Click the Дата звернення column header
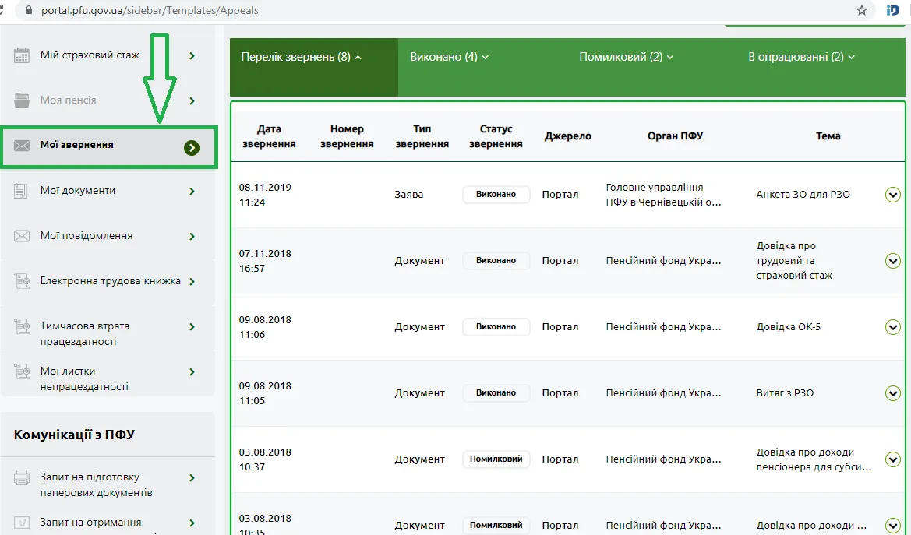 pos(269,136)
